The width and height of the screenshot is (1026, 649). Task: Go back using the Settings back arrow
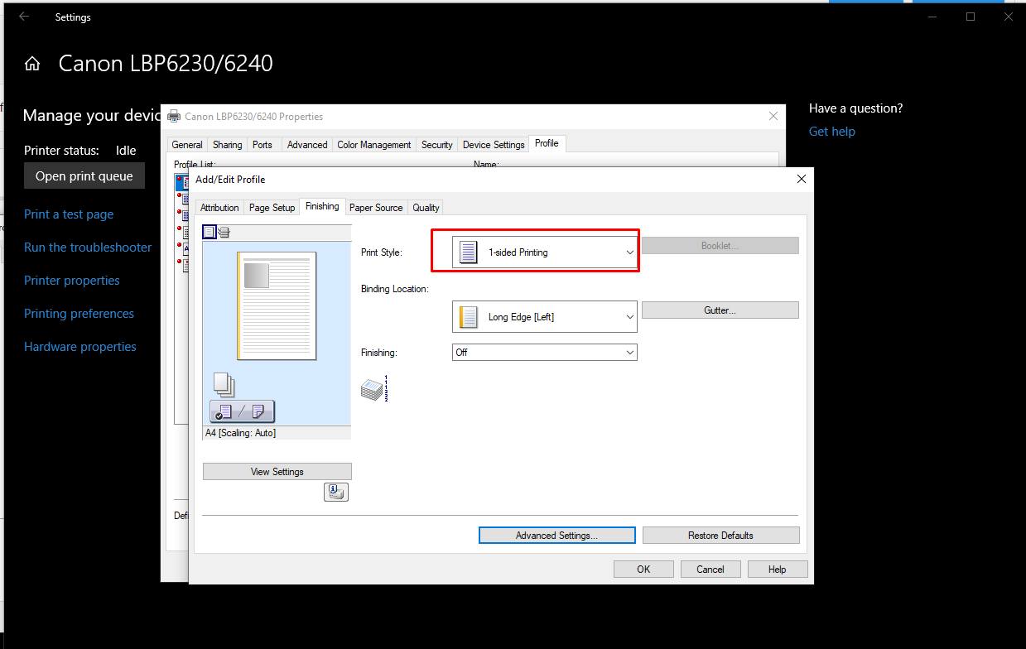[24, 17]
